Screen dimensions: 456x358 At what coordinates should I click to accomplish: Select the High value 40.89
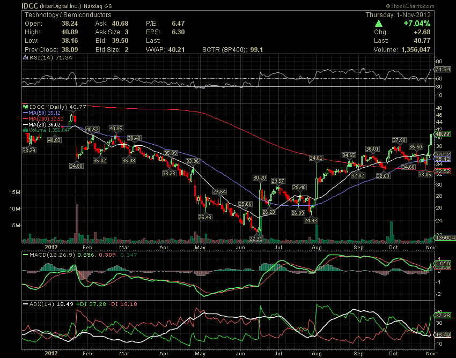70,32
